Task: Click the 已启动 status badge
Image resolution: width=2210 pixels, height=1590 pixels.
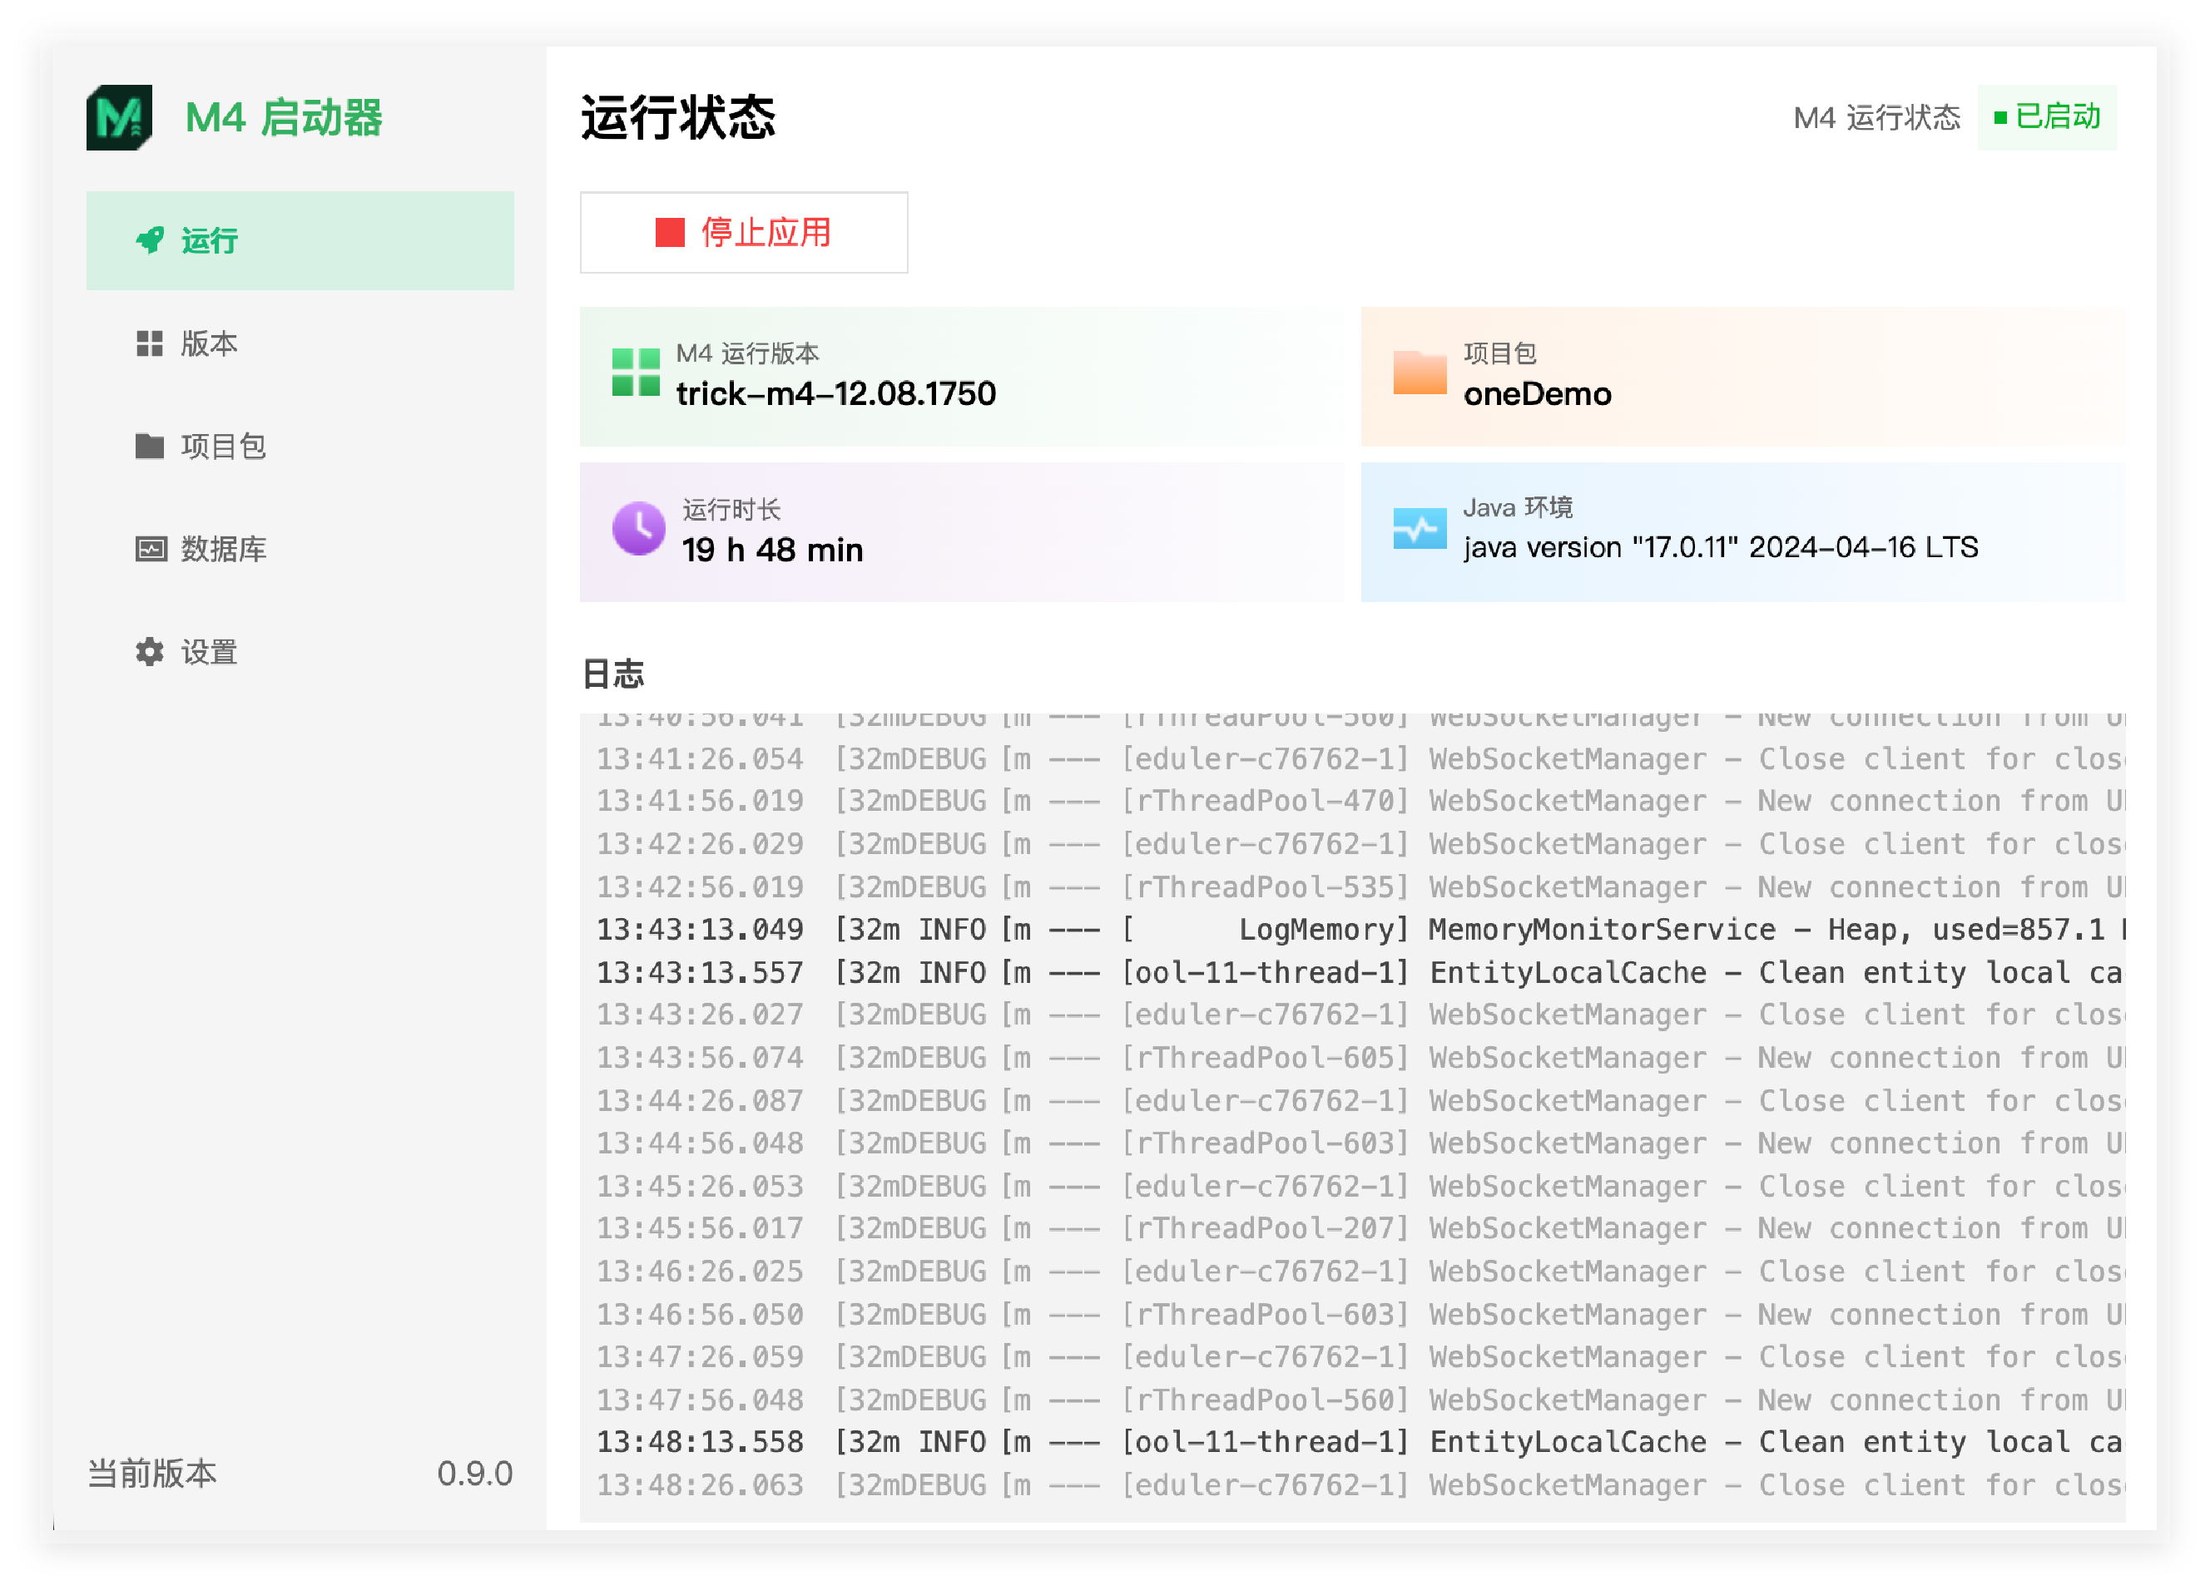Action: tap(2046, 117)
